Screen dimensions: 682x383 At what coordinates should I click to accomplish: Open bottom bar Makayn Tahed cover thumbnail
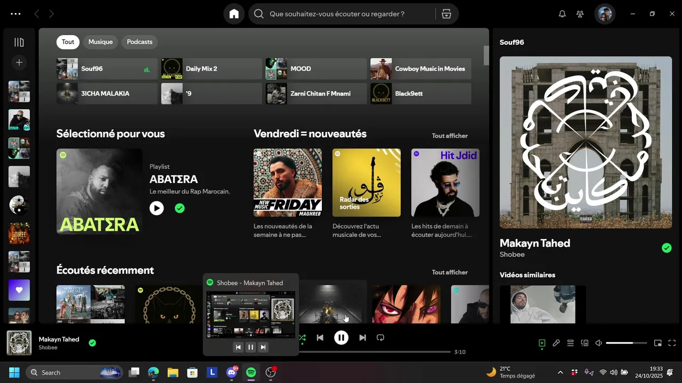[19, 343]
